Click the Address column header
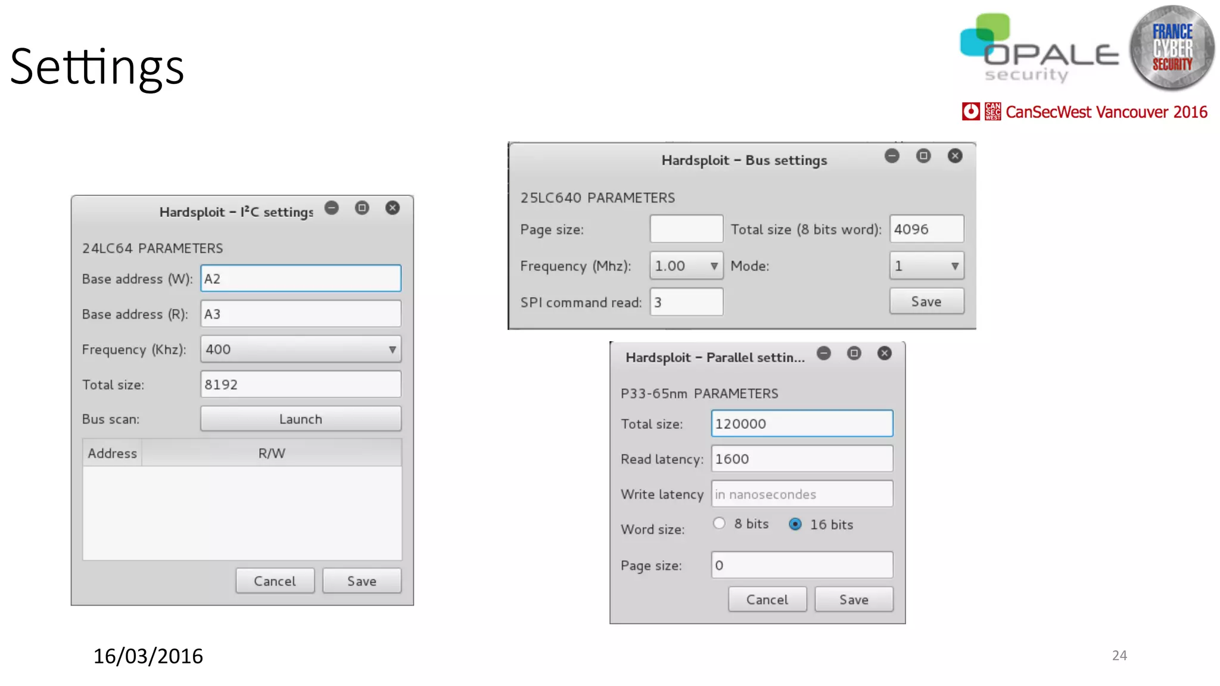This screenshot has width=1220, height=686. click(113, 453)
